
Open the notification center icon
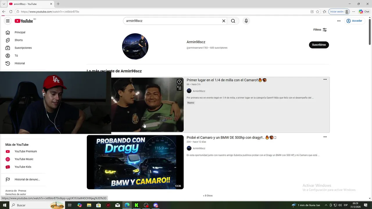pos(366,205)
